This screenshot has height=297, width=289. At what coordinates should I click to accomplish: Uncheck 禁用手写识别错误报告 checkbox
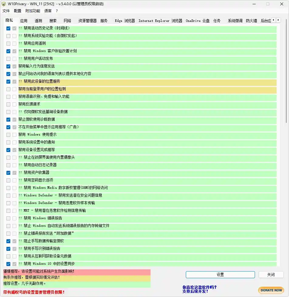pos(8,249)
